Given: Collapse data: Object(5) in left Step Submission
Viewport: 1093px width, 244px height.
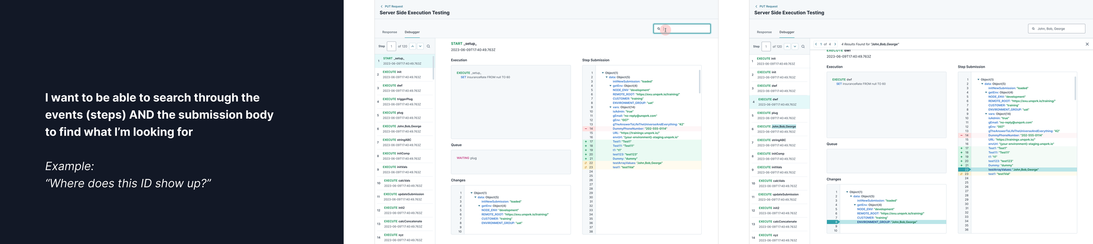Looking at the screenshot, I should (x=607, y=77).
